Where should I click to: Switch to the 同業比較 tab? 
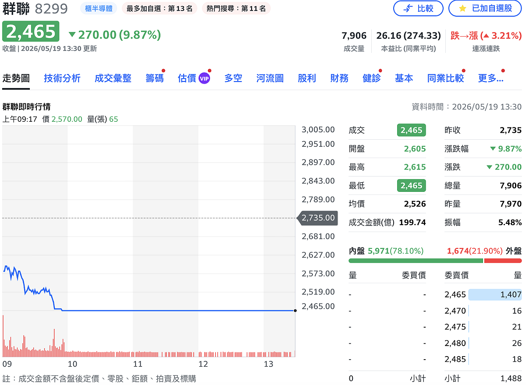tap(445, 78)
